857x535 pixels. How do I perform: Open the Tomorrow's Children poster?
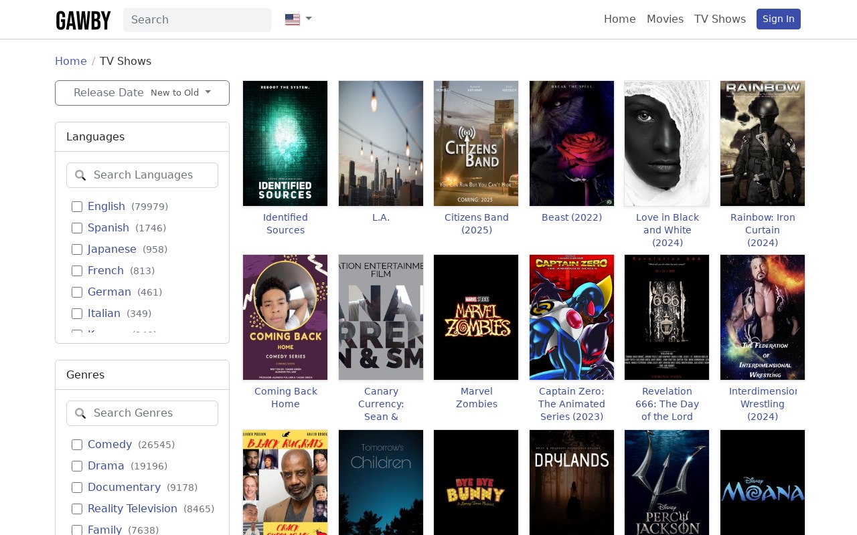[x=381, y=482]
